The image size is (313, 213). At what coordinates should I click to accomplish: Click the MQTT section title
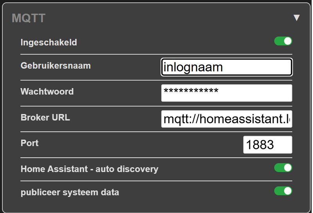29,18
